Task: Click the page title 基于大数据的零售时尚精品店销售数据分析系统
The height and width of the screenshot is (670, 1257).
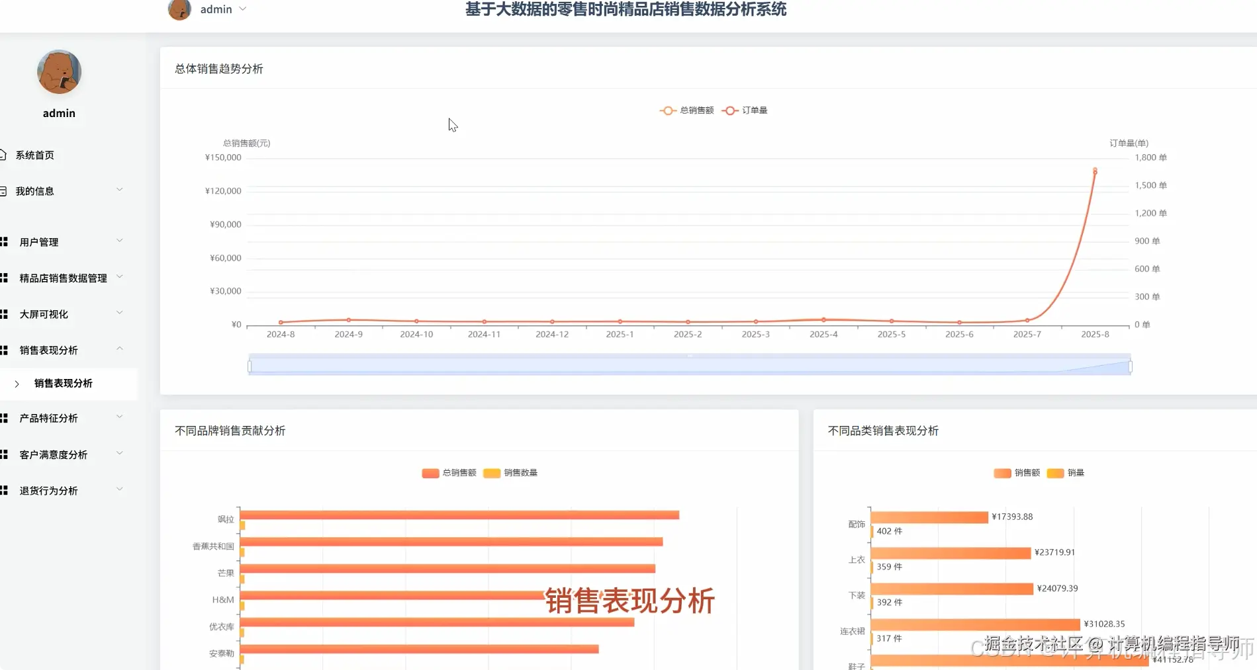Action: [626, 9]
